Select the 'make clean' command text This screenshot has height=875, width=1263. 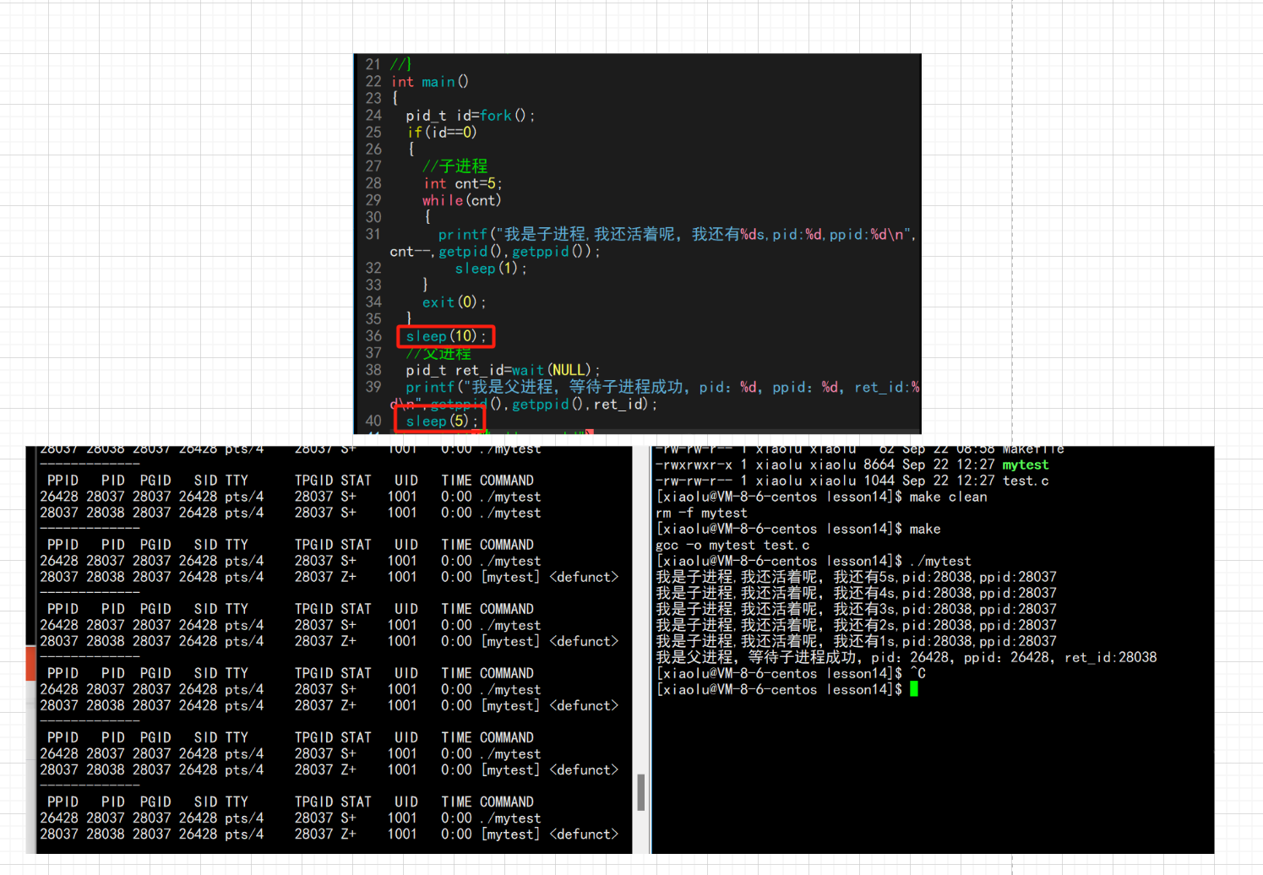948,497
